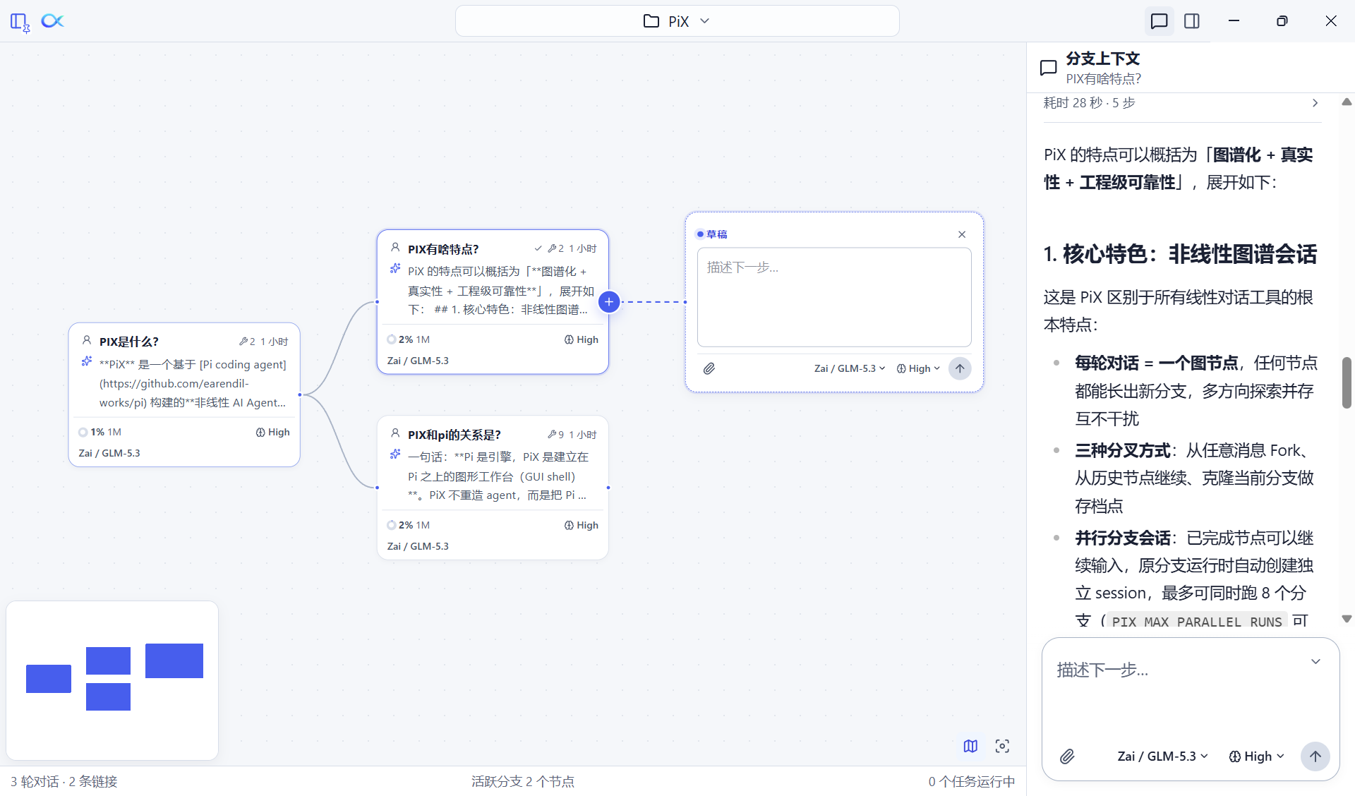The width and height of the screenshot is (1355, 796).
Task: Open the draft node Zai / GLM-5.3 dropdown
Action: (x=850, y=368)
